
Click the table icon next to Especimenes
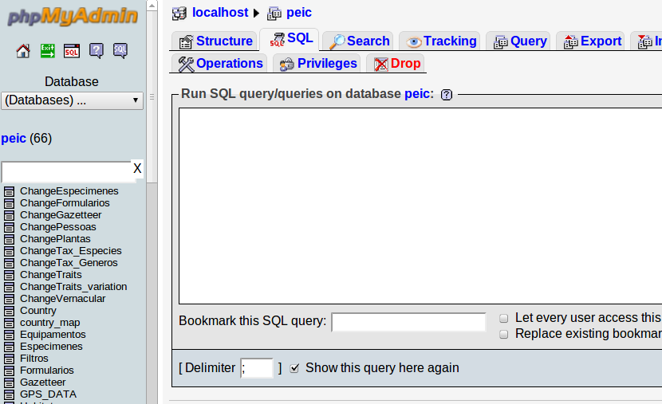coord(9,347)
